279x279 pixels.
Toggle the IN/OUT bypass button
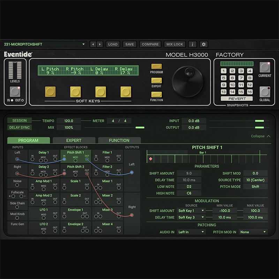tap(15, 92)
